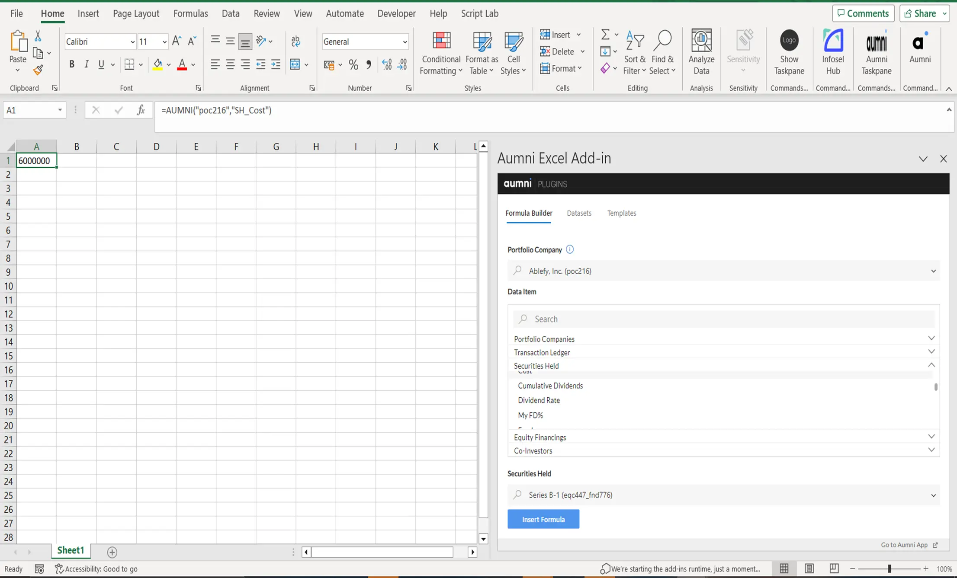
Task: Open the Number Format General dropdown
Action: pos(365,42)
